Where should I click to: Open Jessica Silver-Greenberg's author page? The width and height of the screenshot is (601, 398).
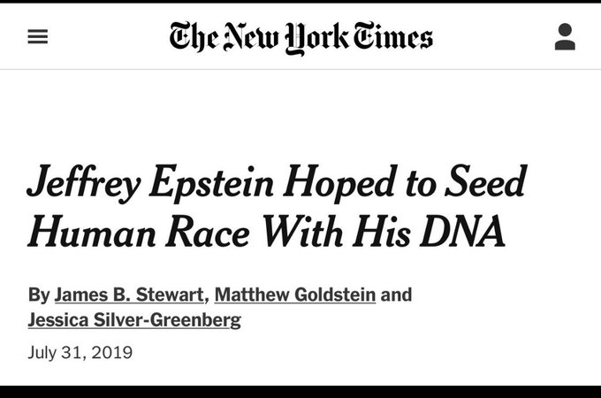134,320
